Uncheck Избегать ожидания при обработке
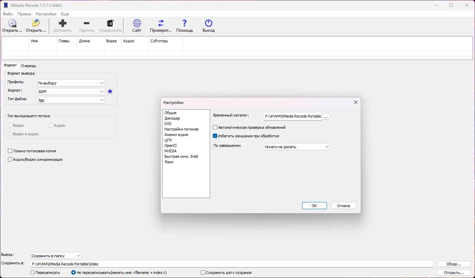This screenshot has height=278, width=475. (x=215, y=136)
